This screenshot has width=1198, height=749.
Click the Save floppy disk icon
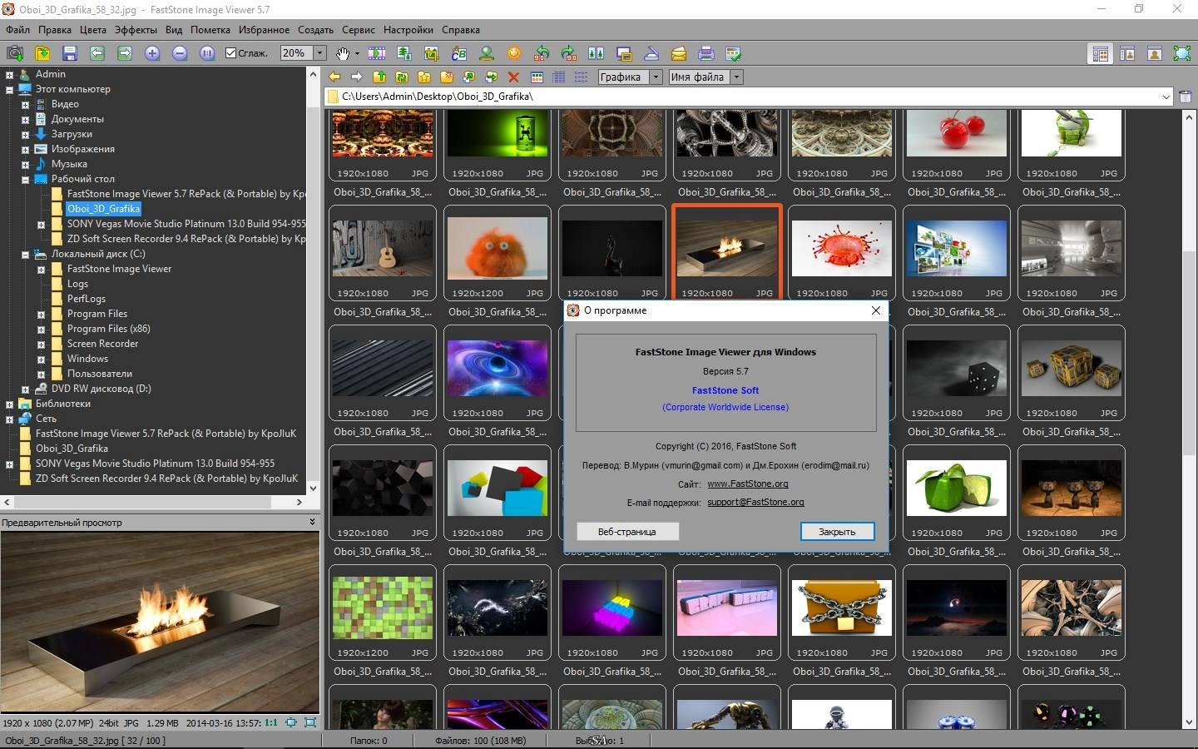pos(70,53)
